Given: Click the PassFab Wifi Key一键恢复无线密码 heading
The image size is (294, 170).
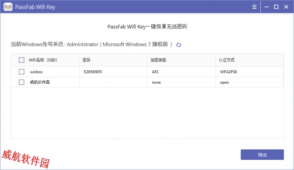Looking at the screenshot, I should click(147, 27).
